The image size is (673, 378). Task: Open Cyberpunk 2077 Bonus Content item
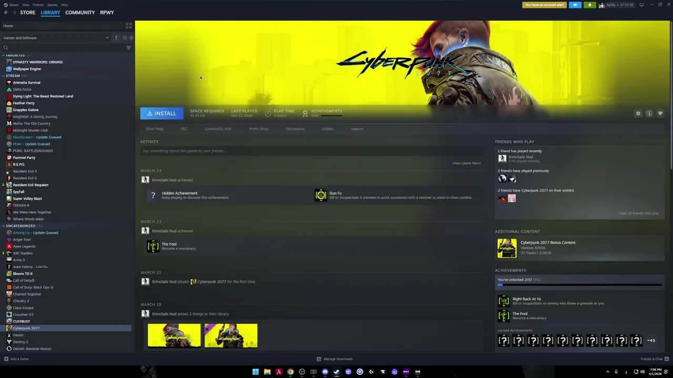click(x=578, y=248)
